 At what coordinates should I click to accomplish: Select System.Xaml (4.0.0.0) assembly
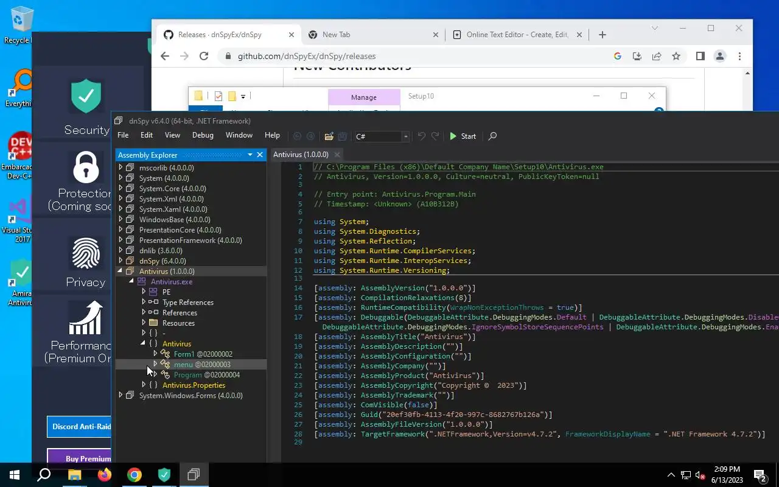pyautogui.click(x=173, y=209)
